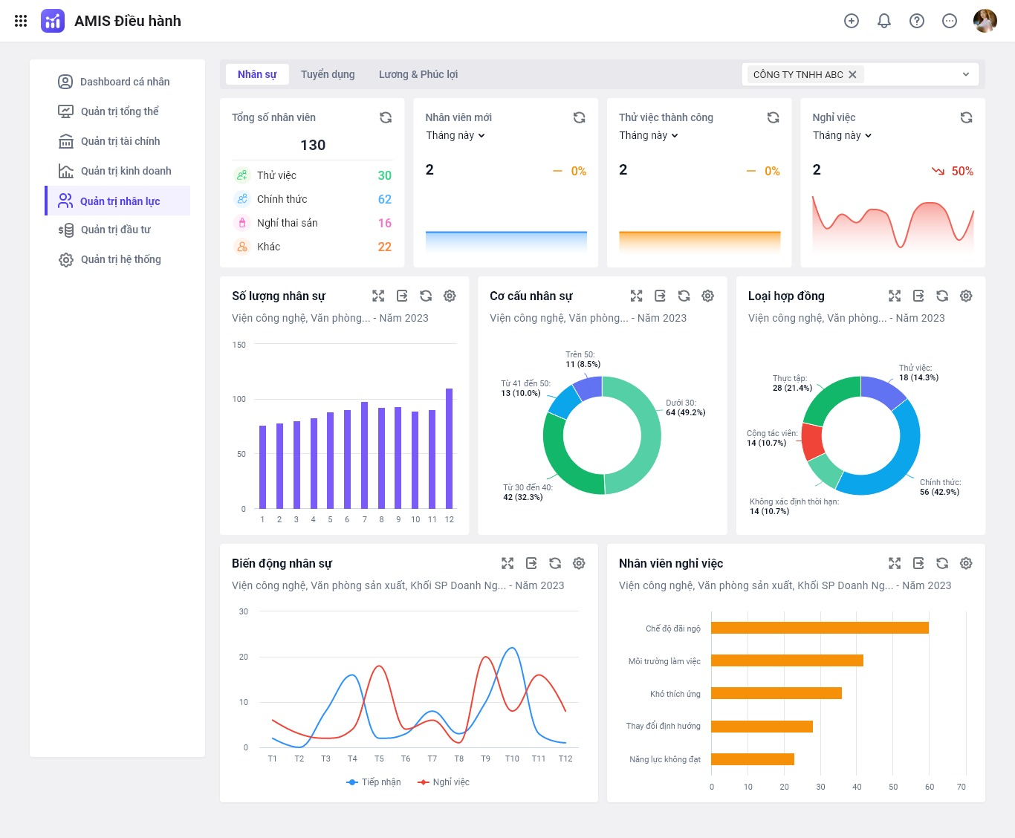Toggle Nghỉ việc series in legend
Viewport: 1015px width, 838px height.
click(x=444, y=782)
